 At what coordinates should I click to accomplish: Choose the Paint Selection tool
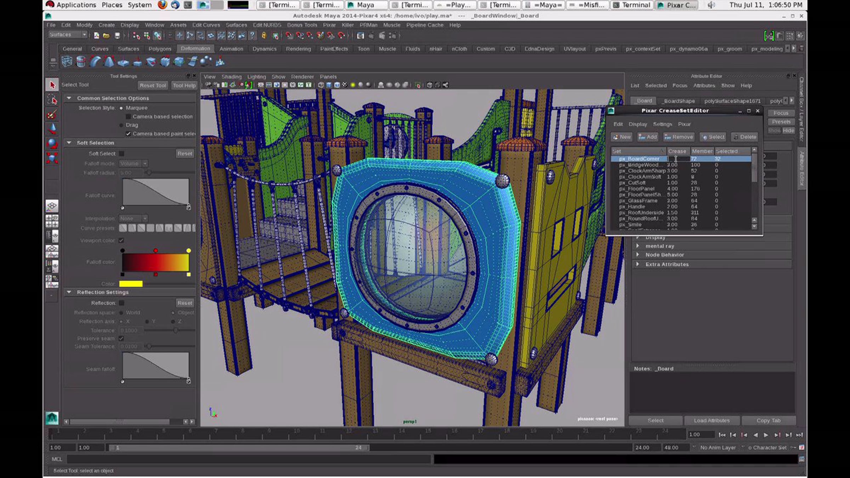click(52, 115)
